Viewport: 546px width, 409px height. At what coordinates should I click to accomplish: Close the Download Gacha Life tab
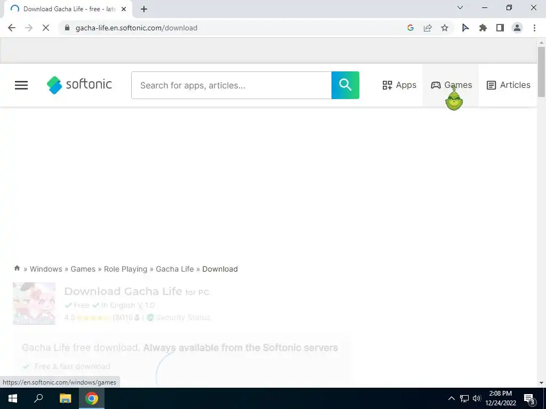click(124, 9)
